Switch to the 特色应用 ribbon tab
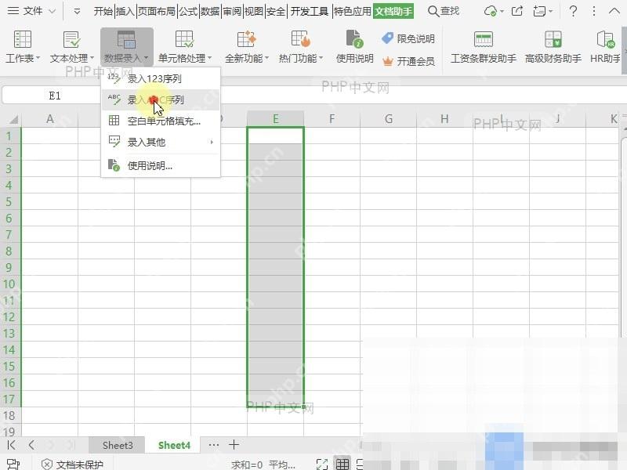 click(x=352, y=11)
